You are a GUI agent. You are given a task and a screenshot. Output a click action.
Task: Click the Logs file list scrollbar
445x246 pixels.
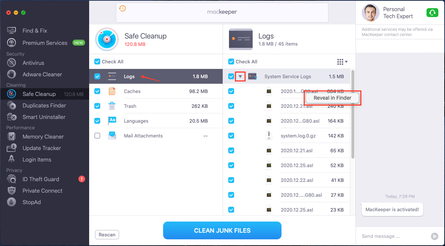click(353, 114)
